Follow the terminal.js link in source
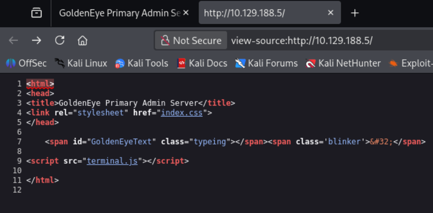433x213 pixels. pyautogui.click(x=112, y=161)
